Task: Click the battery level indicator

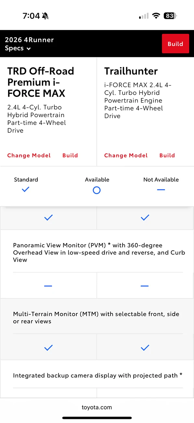Action: coord(169,15)
